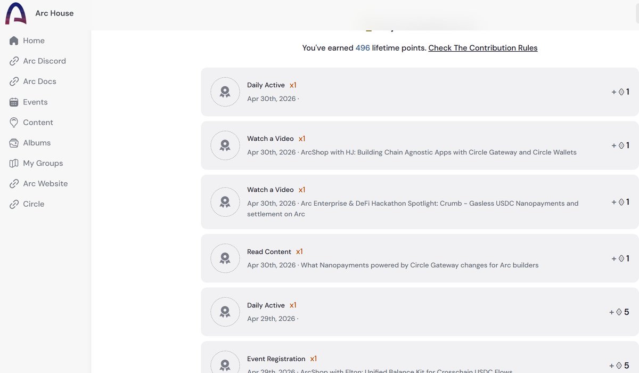Click diamond point icon on Apr 30th Daily Active
Image resolution: width=639 pixels, height=373 pixels.
621,92
